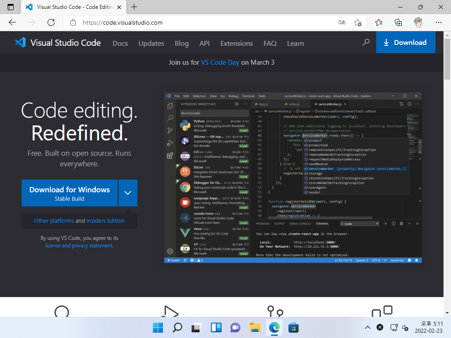
Task: Click the page vertical scrollbar thumb
Action: click(x=447, y=59)
